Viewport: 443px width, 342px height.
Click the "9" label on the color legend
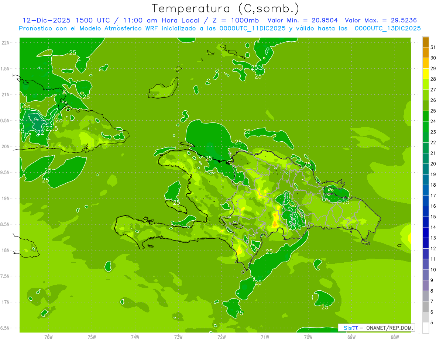pyautogui.click(x=432, y=280)
